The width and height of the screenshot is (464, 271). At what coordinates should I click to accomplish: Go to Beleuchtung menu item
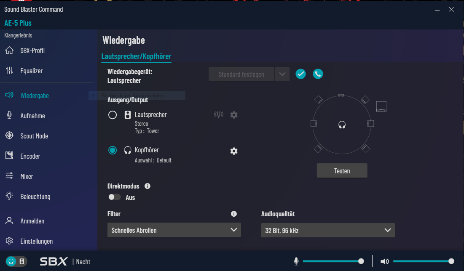pos(35,197)
